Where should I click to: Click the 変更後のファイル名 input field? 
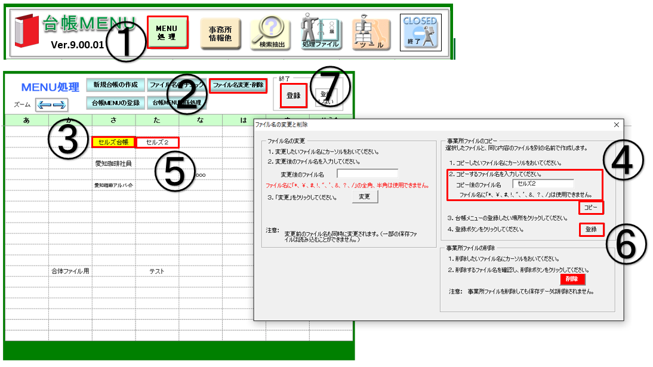pyautogui.click(x=367, y=174)
